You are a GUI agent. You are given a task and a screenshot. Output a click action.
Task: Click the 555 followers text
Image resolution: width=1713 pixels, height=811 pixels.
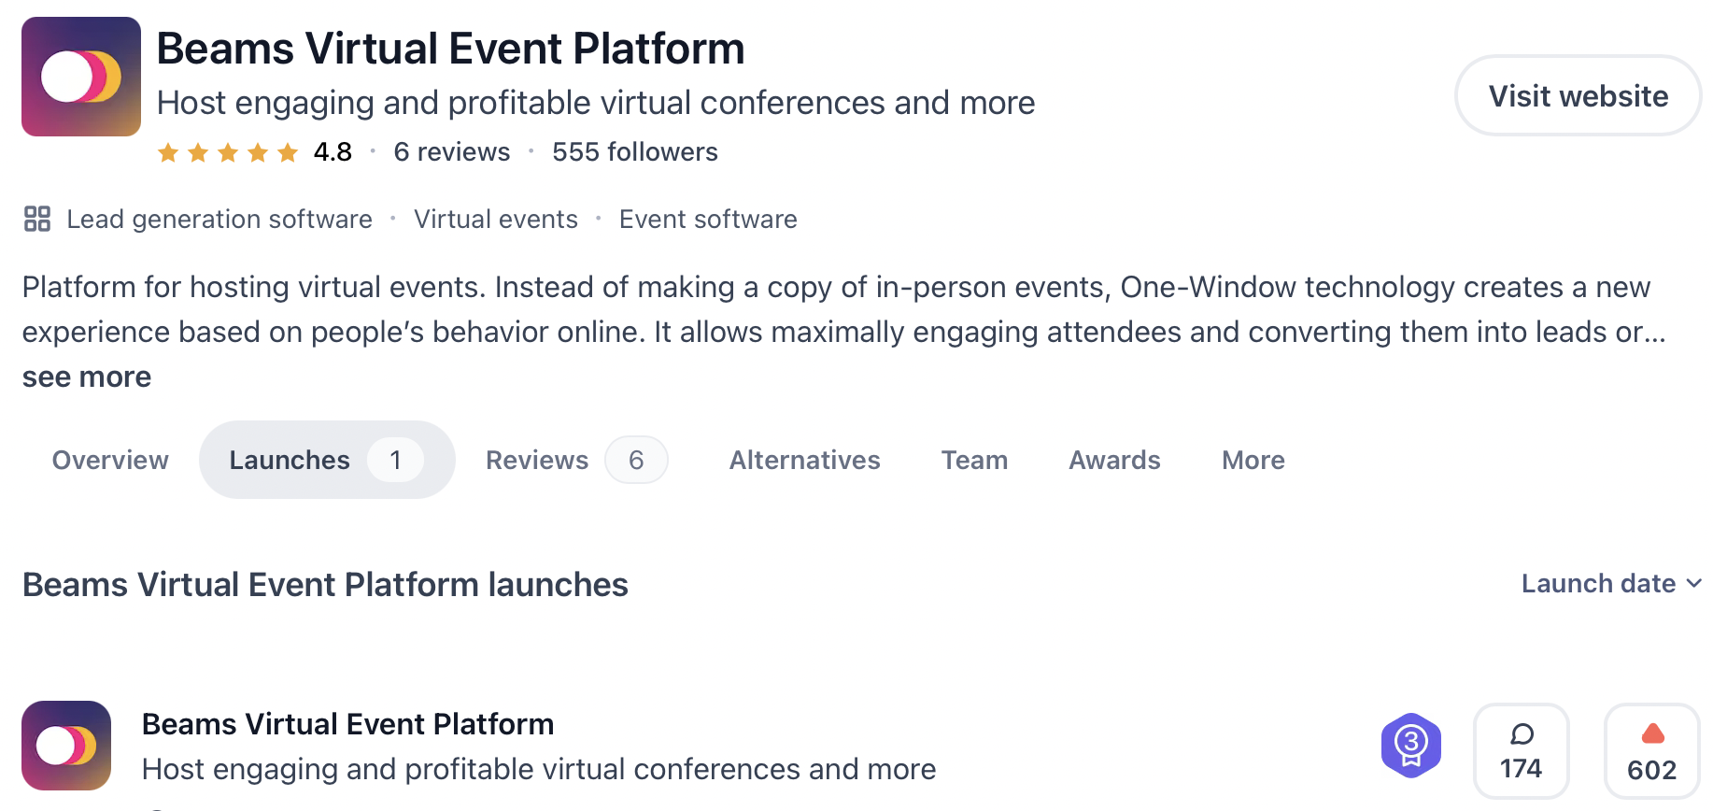[x=635, y=152]
